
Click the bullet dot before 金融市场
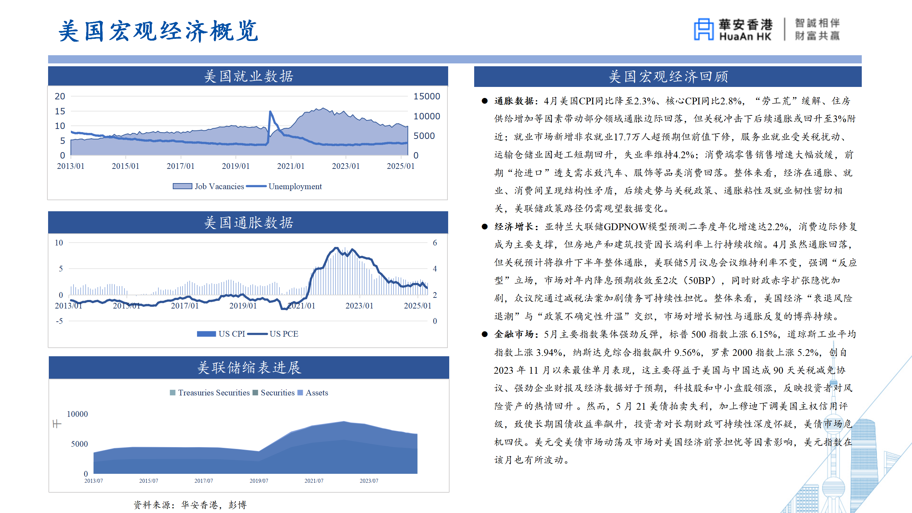click(484, 334)
